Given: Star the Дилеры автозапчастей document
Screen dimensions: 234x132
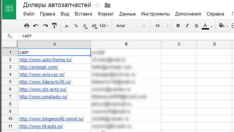Looking at the screenshot, I should tap(98, 5).
